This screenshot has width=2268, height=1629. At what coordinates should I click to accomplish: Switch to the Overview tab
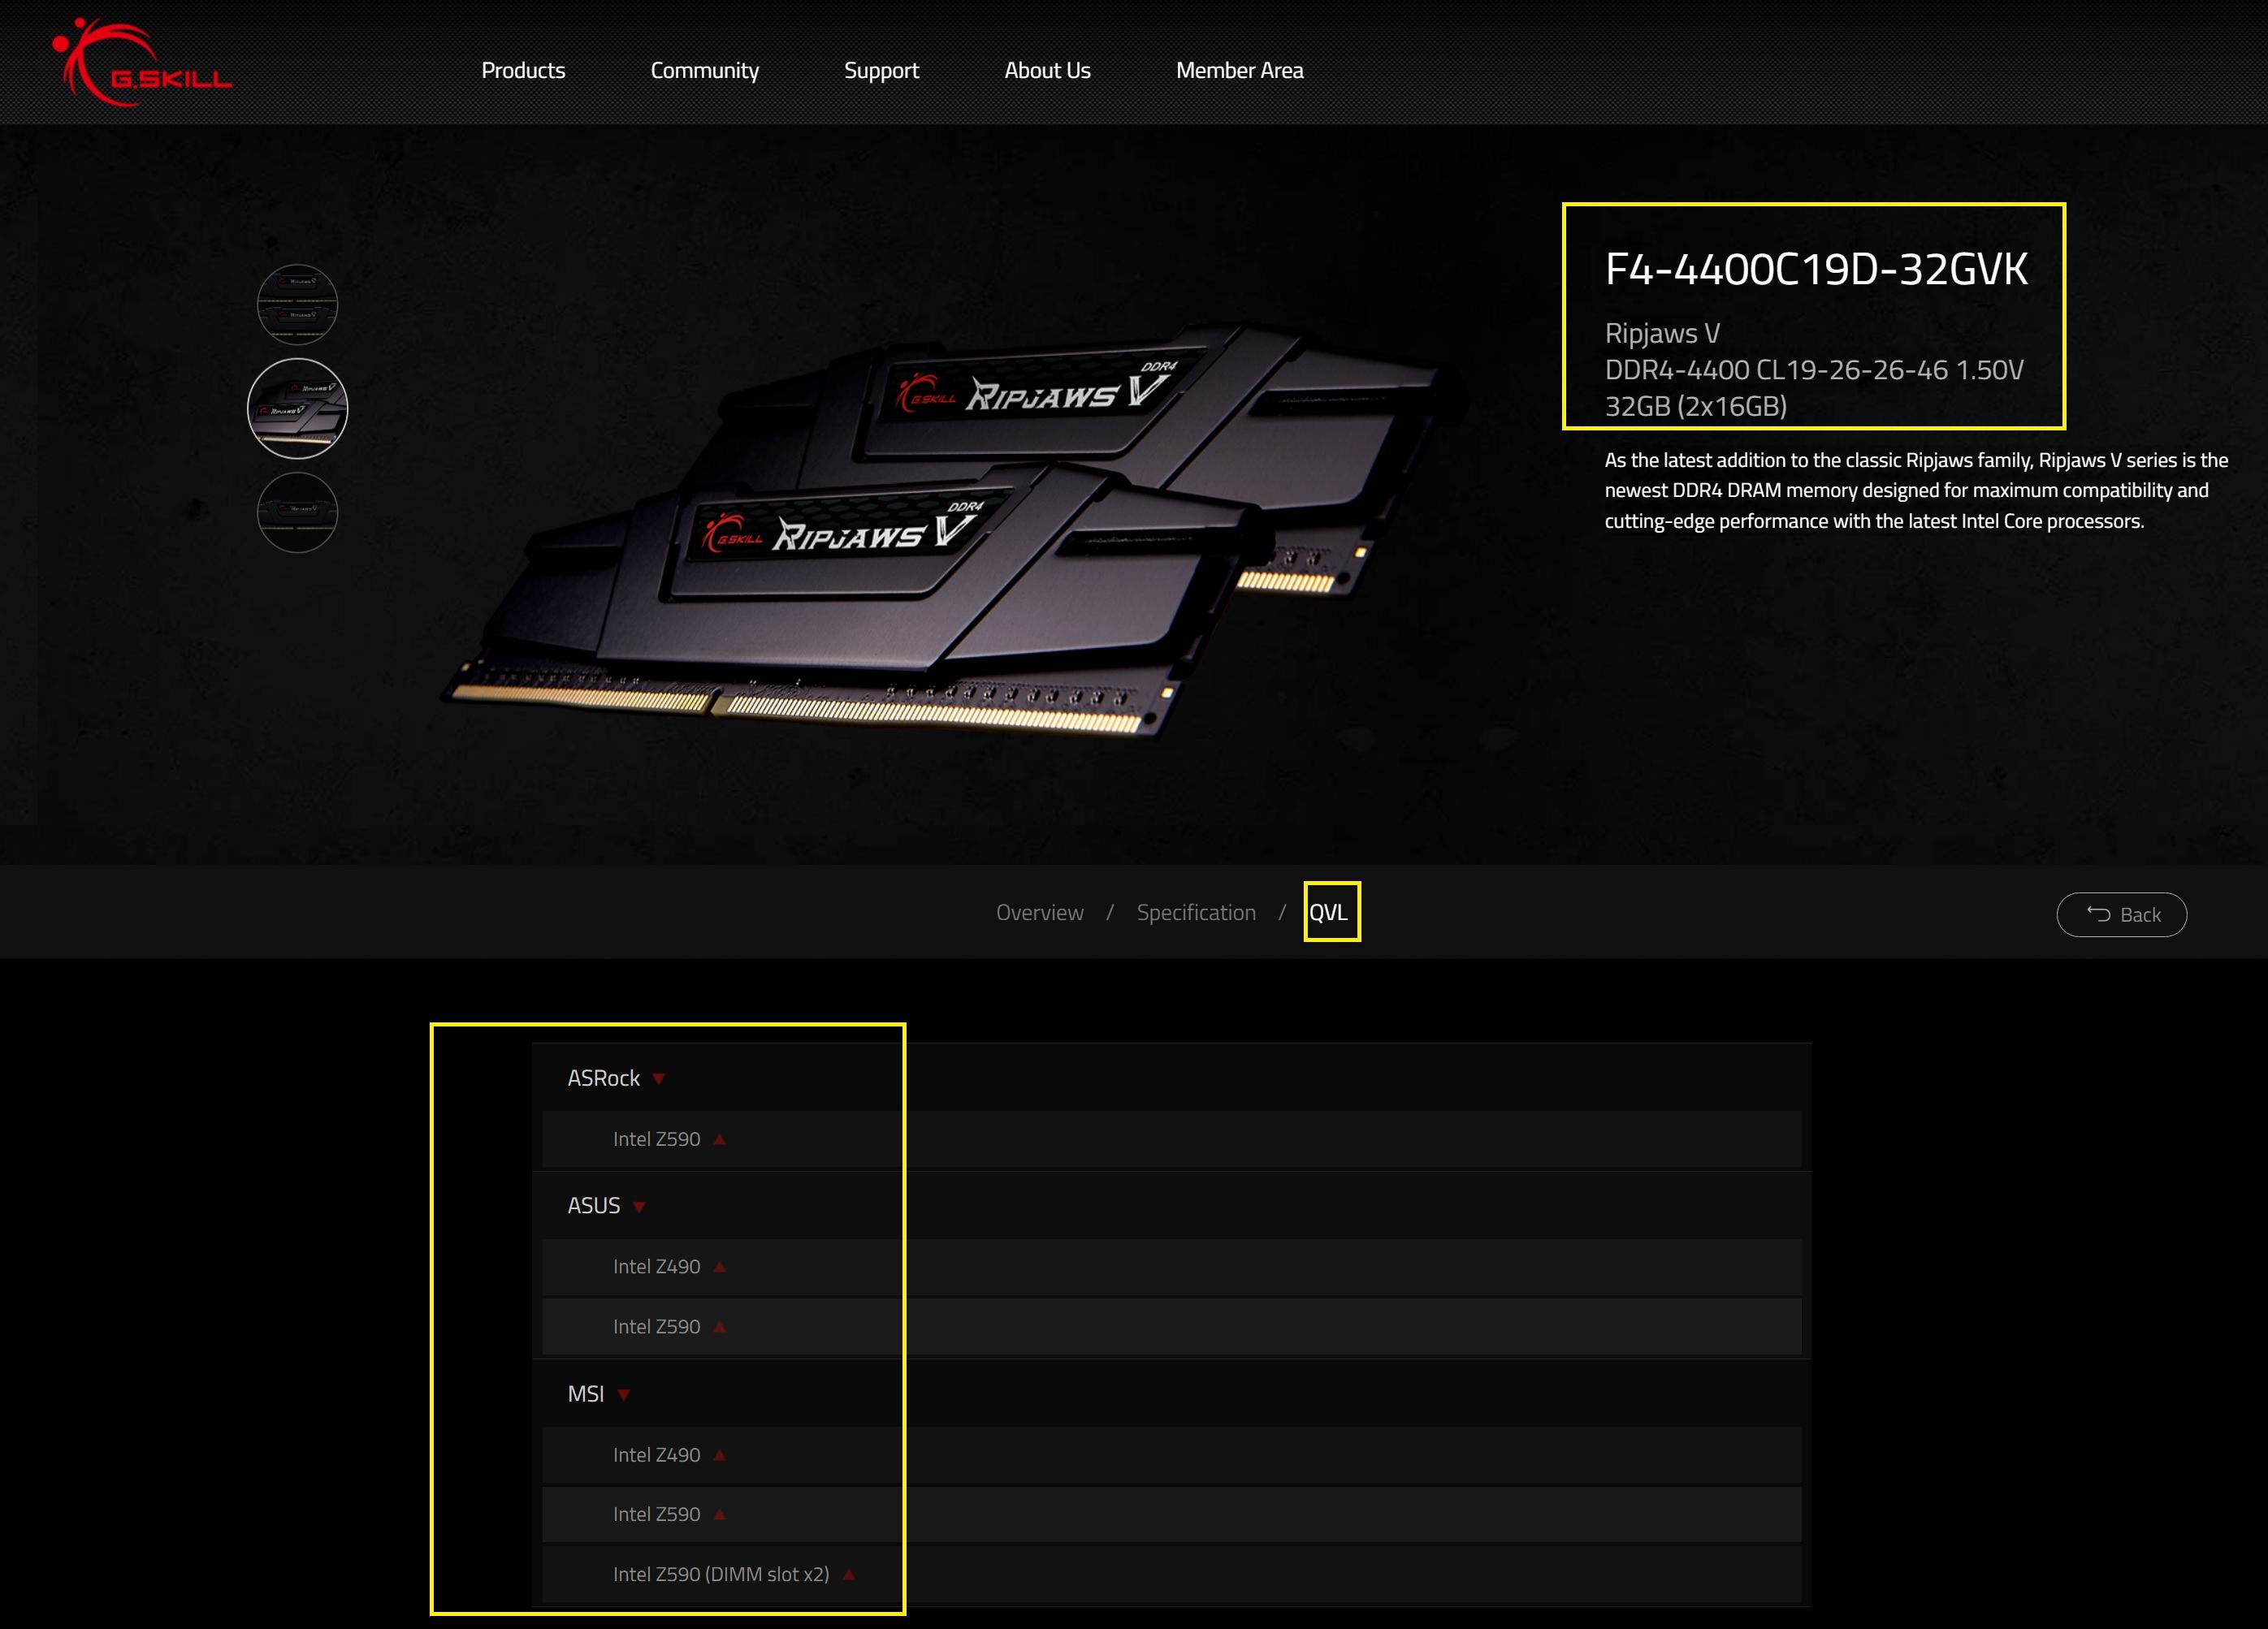1039,913
